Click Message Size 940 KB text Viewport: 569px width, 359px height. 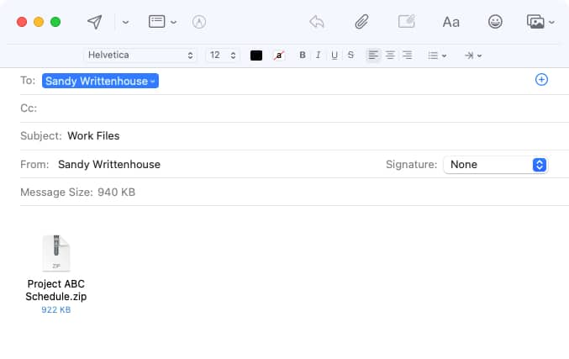click(x=77, y=192)
